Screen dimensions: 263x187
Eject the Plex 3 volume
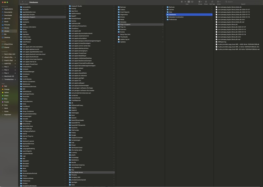tap(15, 70)
